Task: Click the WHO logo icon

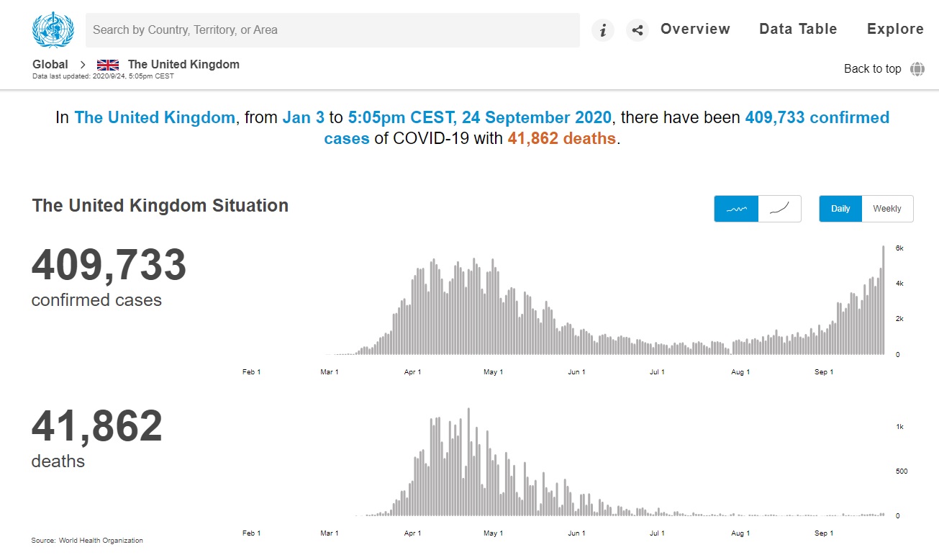Action: 53,30
